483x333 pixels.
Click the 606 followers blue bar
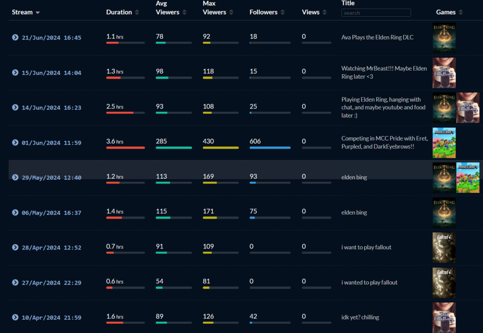pos(270,148)
